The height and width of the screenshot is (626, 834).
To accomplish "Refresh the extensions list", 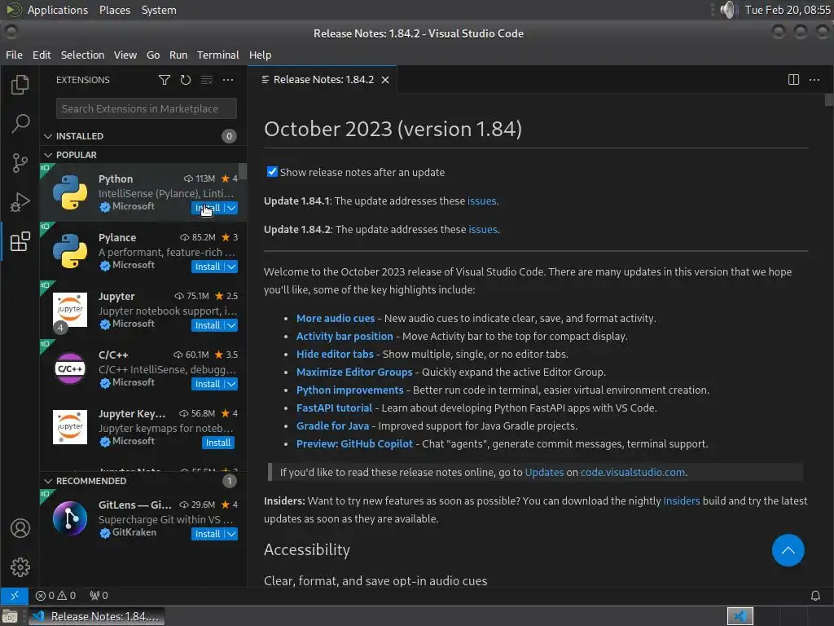I will [186, 80].
